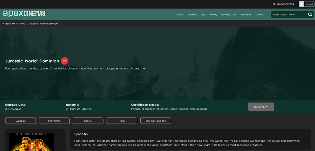Click the search magnifier icon
This screenshot has height=151, width=315.
point(310,15)
